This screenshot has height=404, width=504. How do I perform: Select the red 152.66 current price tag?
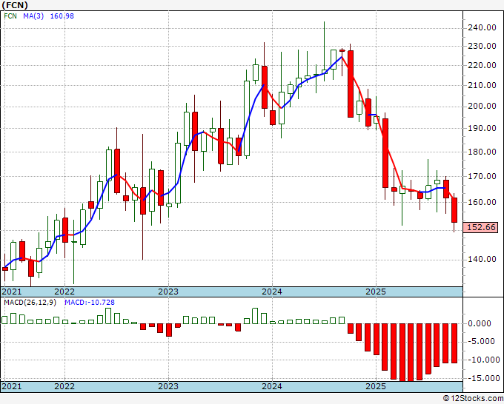coord(483,227)
